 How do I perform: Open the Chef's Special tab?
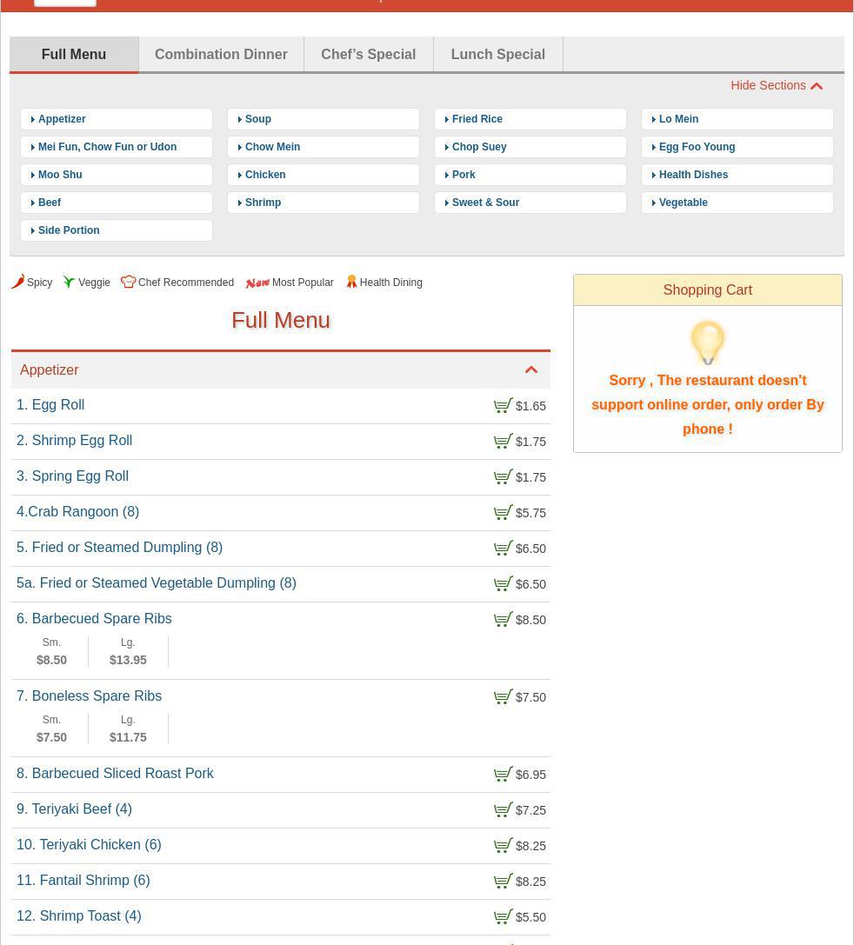click(368, 54)
